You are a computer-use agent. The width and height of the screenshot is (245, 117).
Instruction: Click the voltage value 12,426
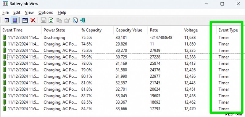click(x=190, y=70)
